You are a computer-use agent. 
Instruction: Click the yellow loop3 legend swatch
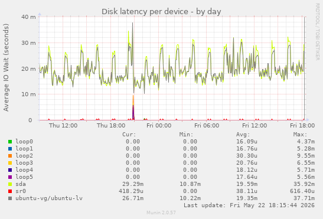[10, 163]
